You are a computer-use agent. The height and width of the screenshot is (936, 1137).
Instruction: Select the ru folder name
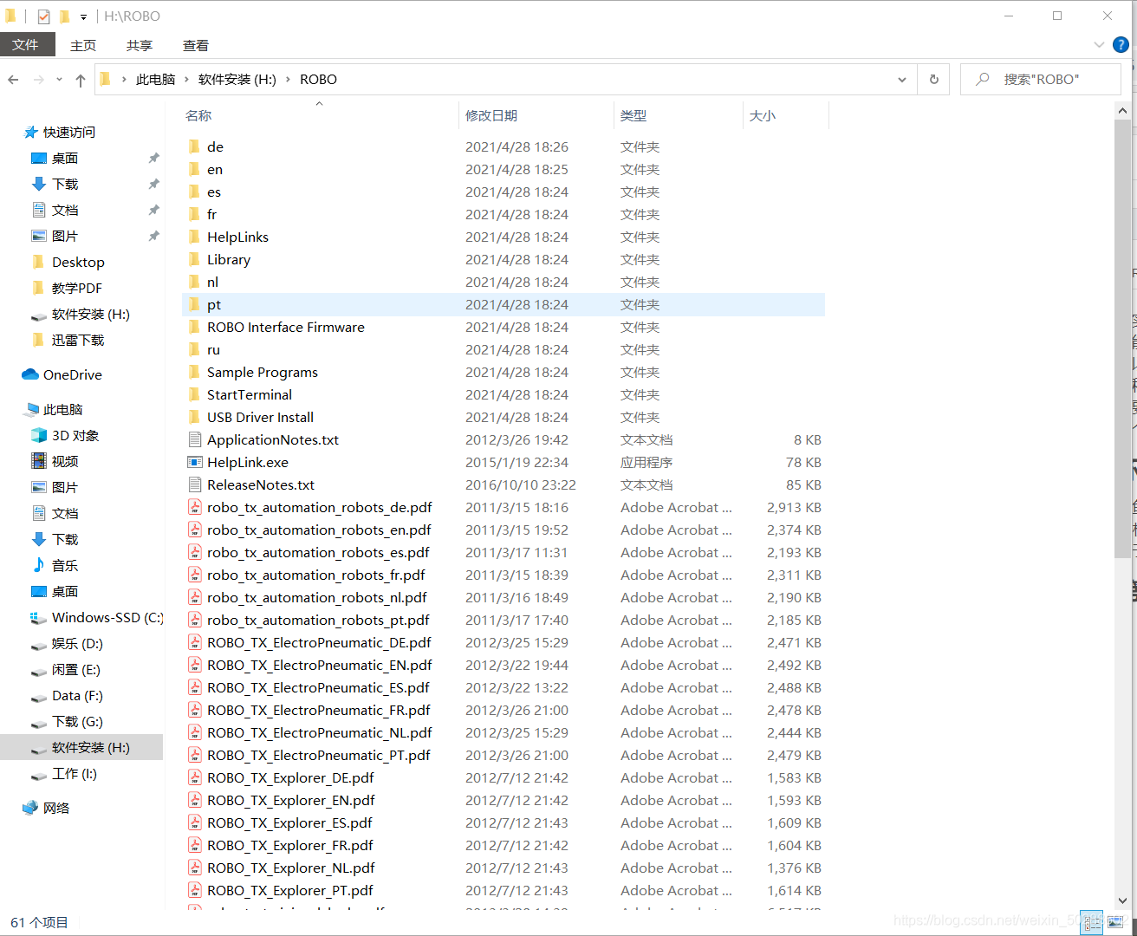pos(213,350)
